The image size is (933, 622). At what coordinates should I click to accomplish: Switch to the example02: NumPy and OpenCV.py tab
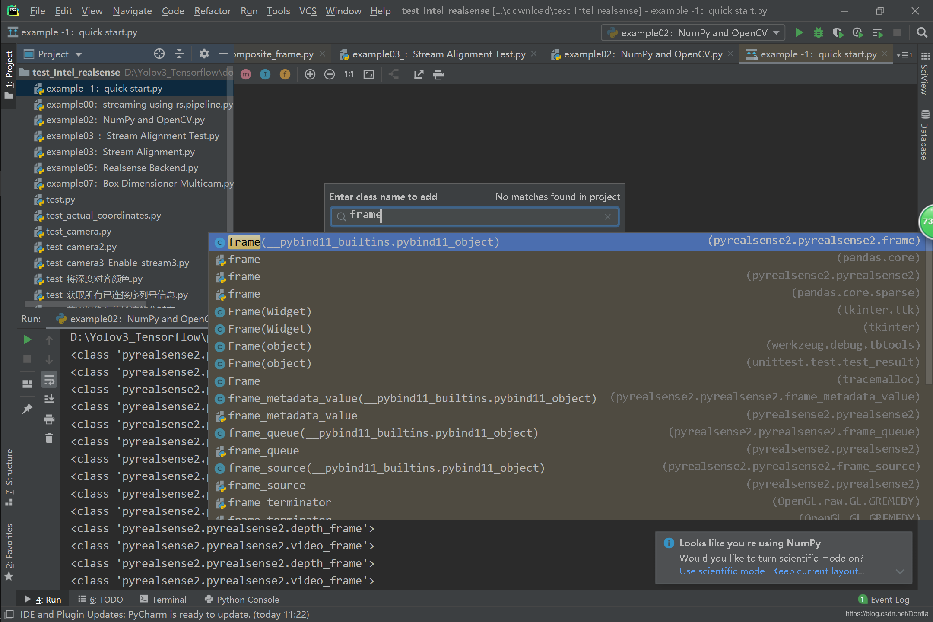tap(639, 54)
